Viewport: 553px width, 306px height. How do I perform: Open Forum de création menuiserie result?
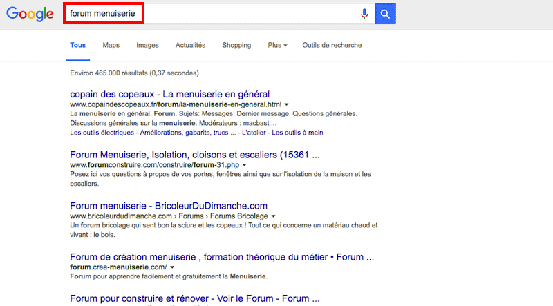point(222,257)
